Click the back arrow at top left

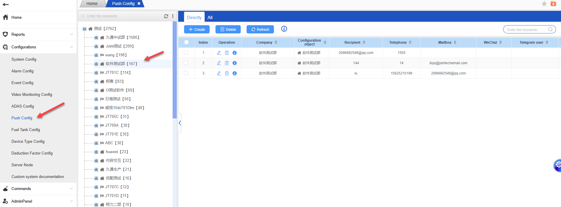[x=6, y=4]
